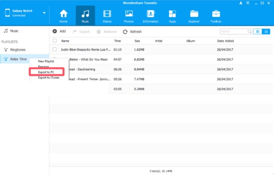Choose Export to iTunes
This screenshot has width=274, height=175.
(x=49, y=77)
